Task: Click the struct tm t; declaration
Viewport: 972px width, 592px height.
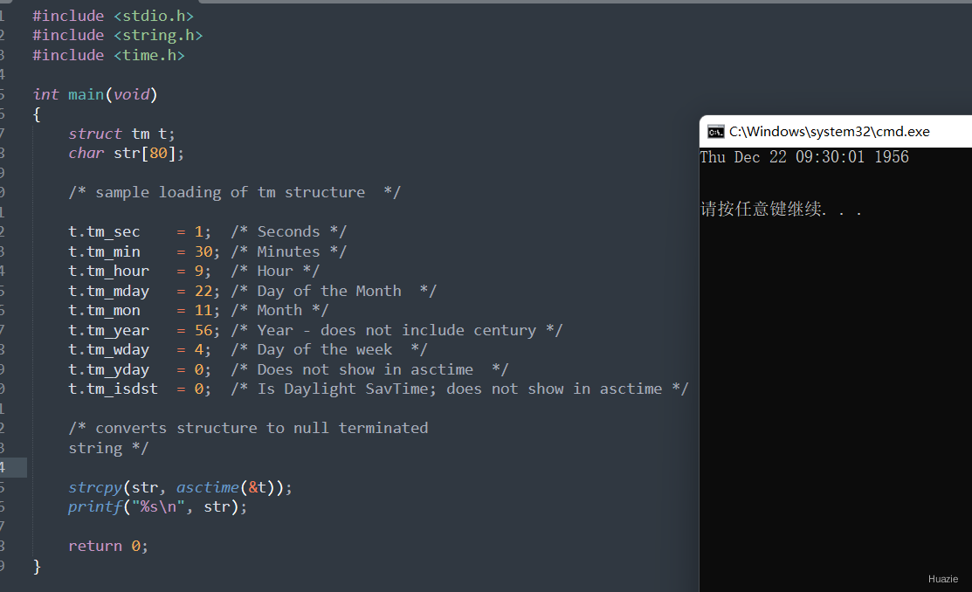Action: 122,134
